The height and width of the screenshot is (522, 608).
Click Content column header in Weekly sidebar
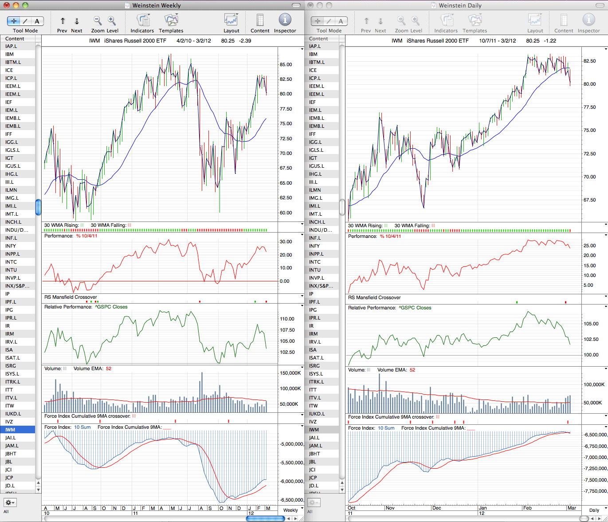click(18, 39)
